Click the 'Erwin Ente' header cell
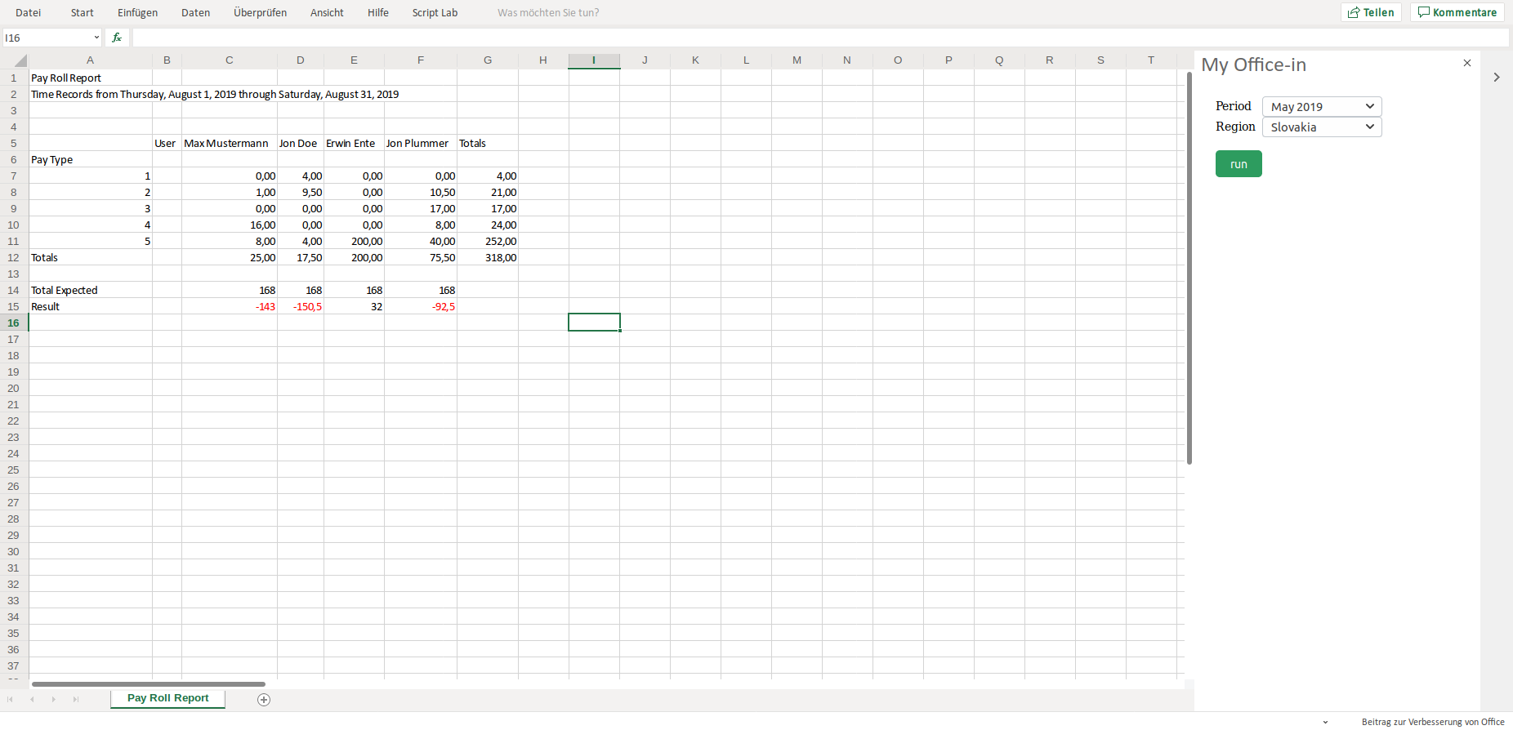This screenshot has width=1513, height=730. [x=354, y=143]
